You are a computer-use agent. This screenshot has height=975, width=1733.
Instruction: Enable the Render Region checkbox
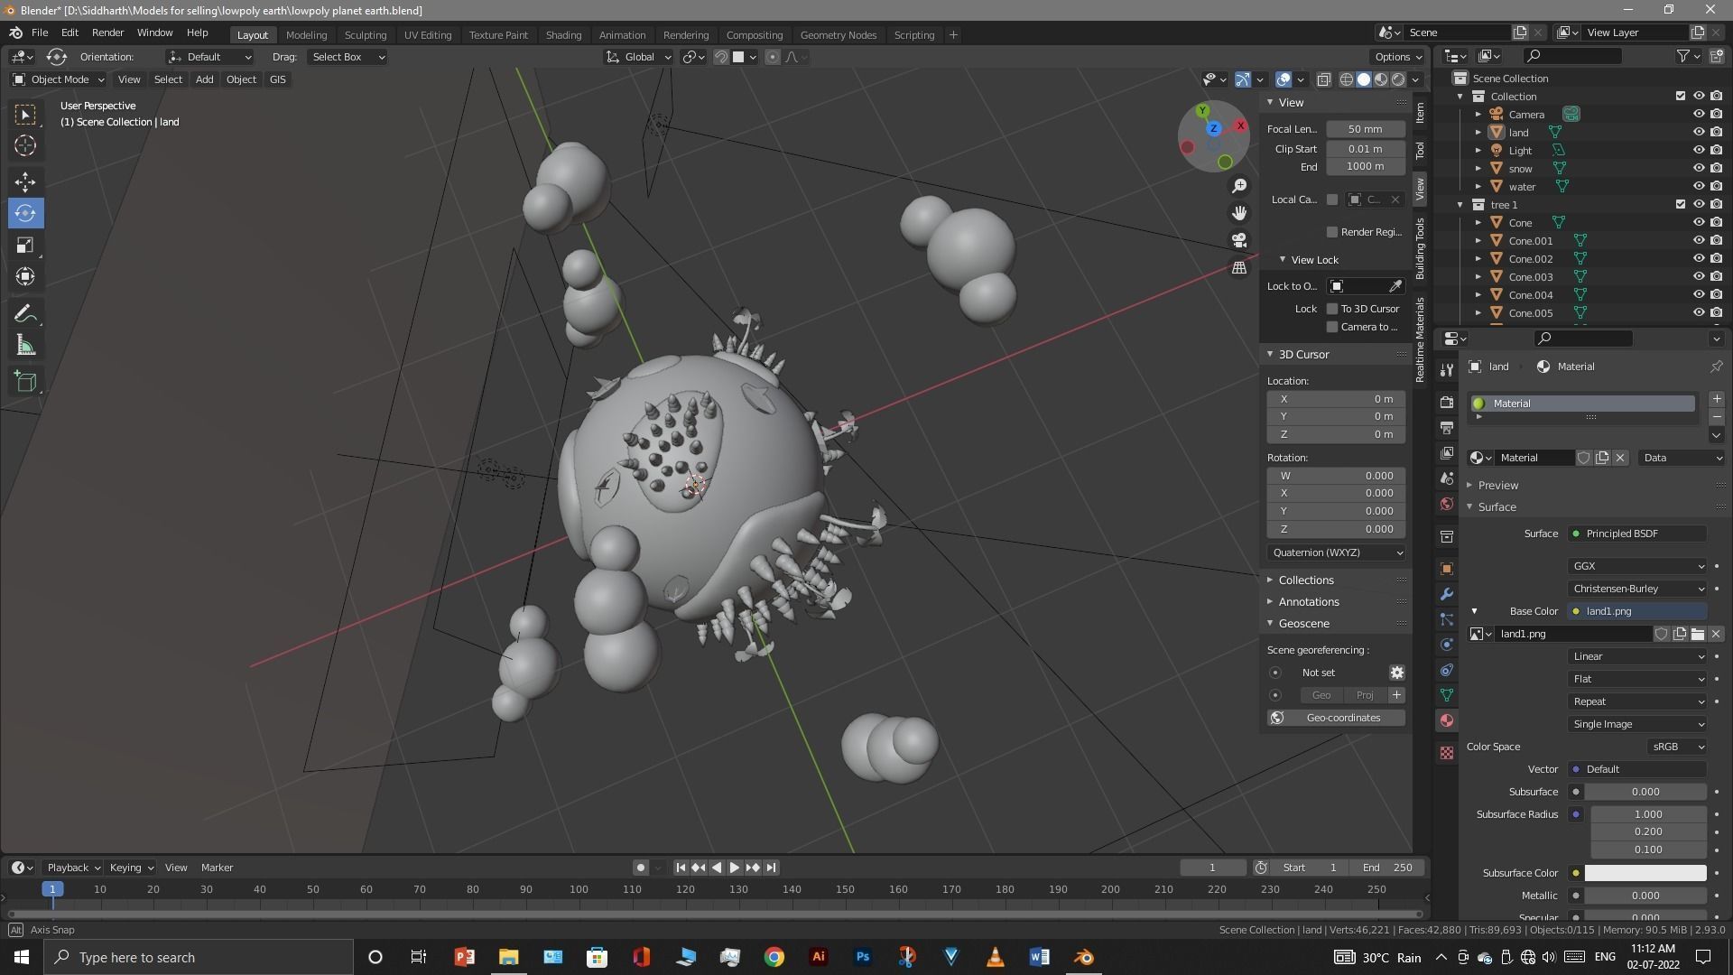coord(1331,232)
